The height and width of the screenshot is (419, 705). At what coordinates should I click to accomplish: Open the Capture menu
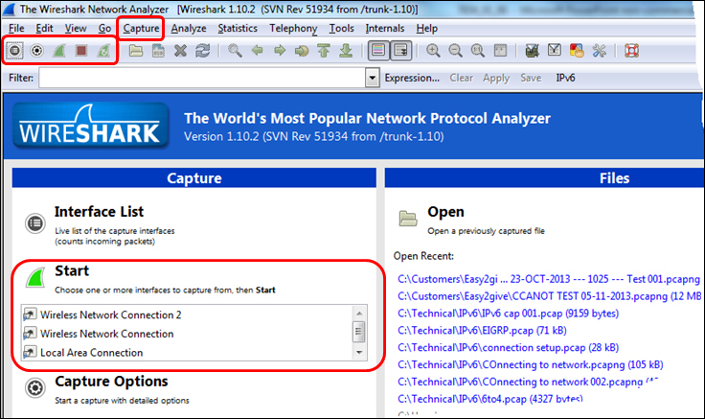(141, 29)
